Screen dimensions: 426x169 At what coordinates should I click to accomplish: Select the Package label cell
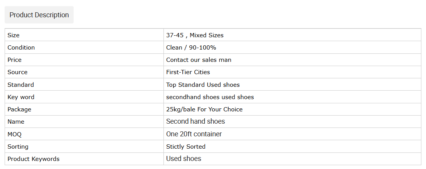click(84, 109)
